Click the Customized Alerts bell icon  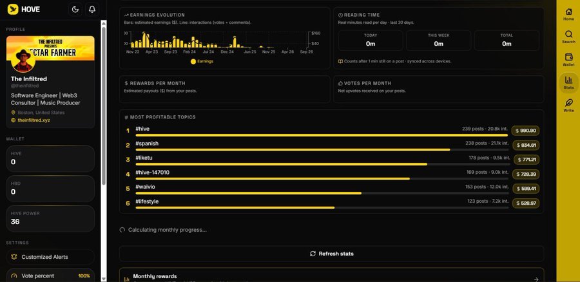click(14, 257)
